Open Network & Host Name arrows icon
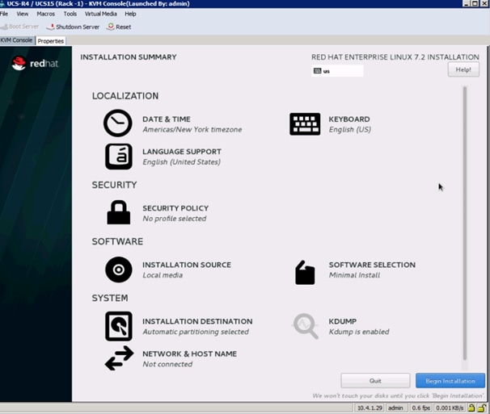Screen dimensions: 490x414 (x=119, y=358)
